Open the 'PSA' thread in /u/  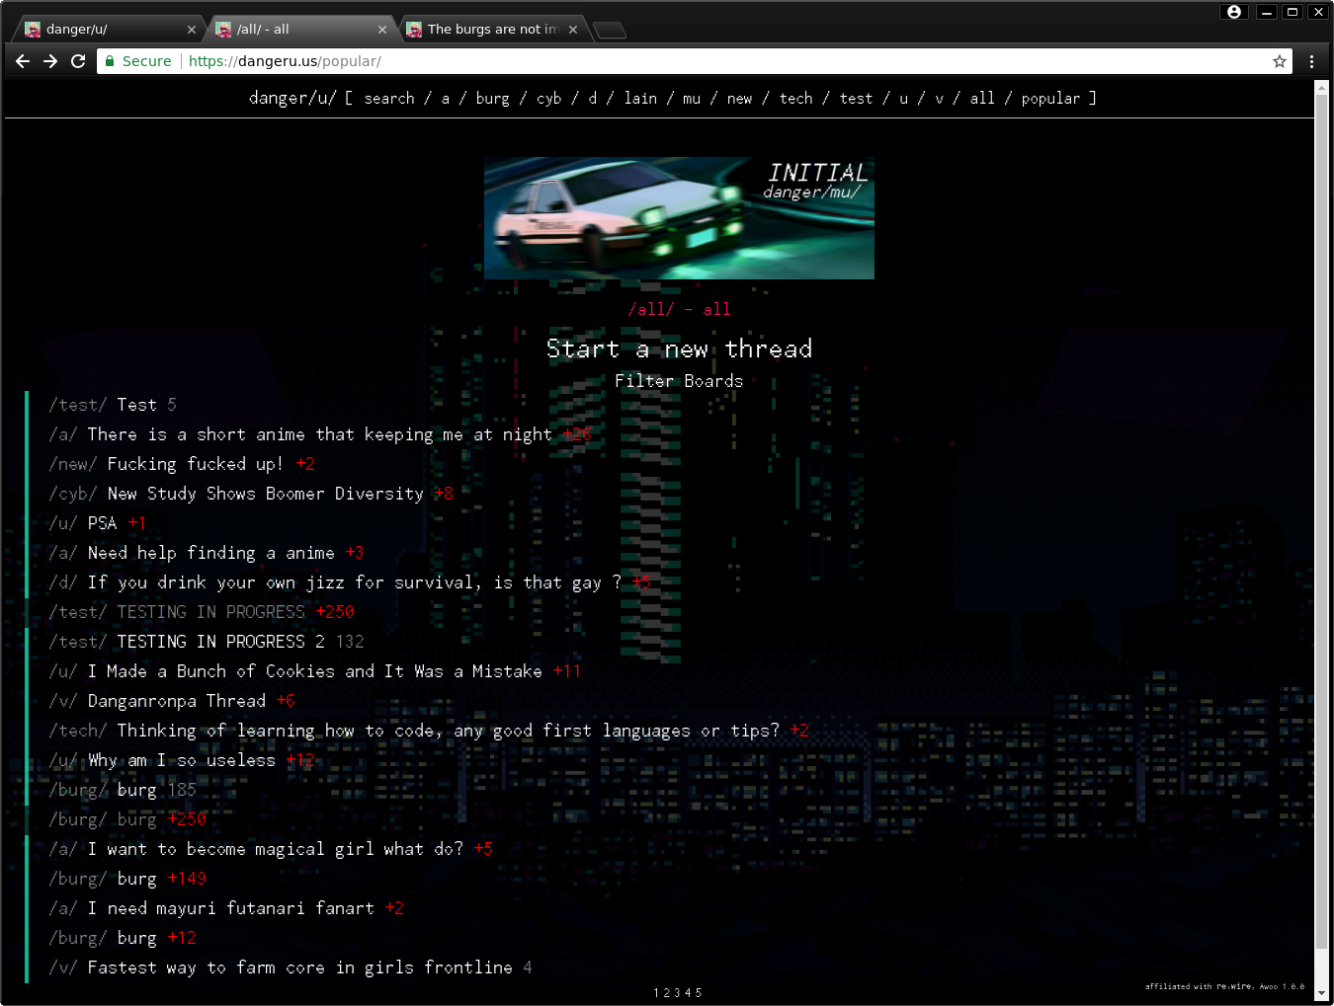tap(102, 523)
